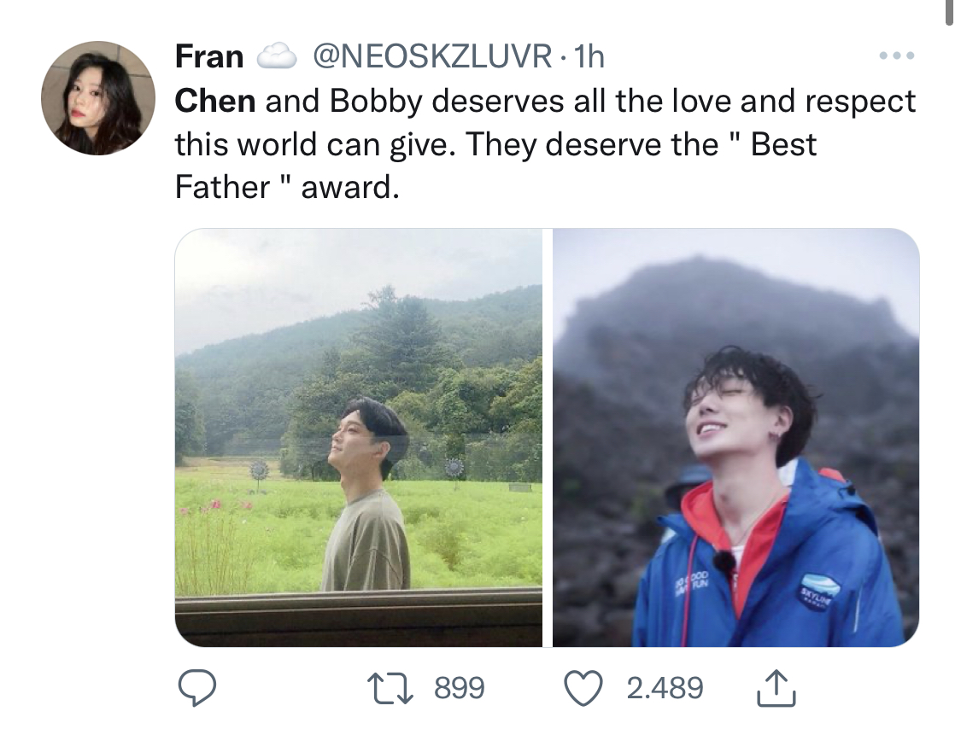Click the 899 retweet count
This screenshot has height=729, width=961.
460,688
